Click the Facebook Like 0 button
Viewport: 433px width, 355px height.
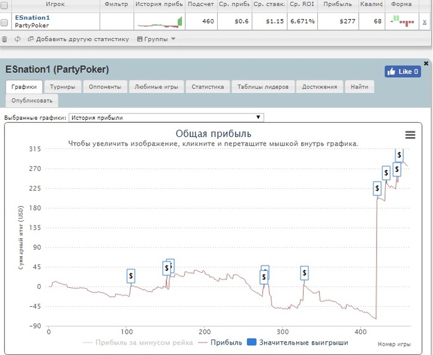pos(403,72)
